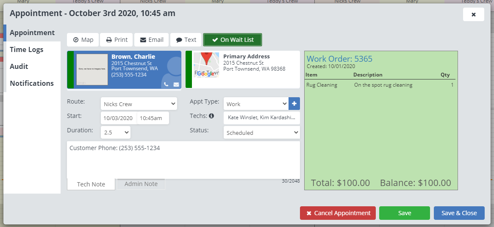Click the Google map pin thumbnail

[206, 65]
